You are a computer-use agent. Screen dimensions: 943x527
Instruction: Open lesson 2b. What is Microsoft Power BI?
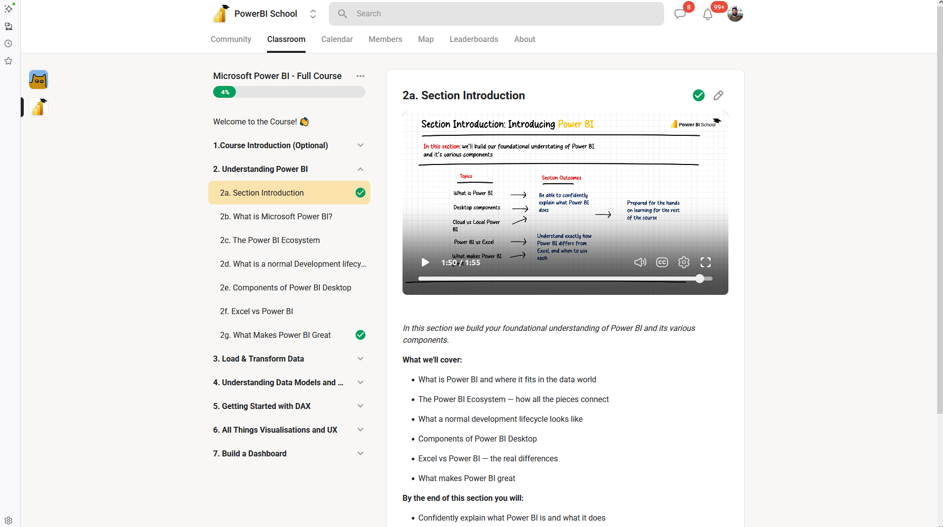(289, 216)
